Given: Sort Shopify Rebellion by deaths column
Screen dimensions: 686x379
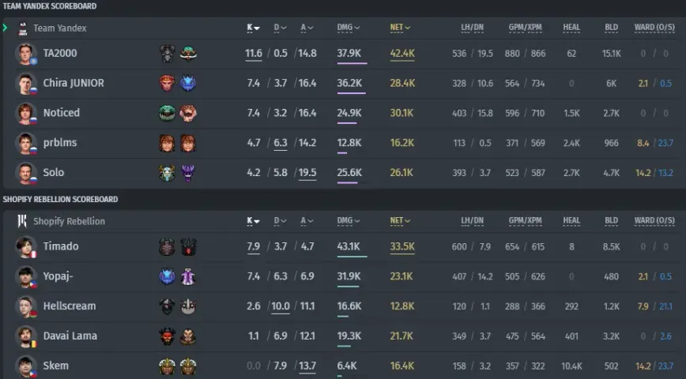Looking at the screenshot, I should [280, 221].
